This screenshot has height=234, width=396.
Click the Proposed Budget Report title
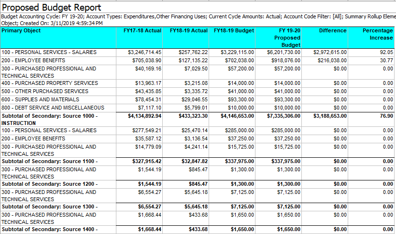pos(51,8)
